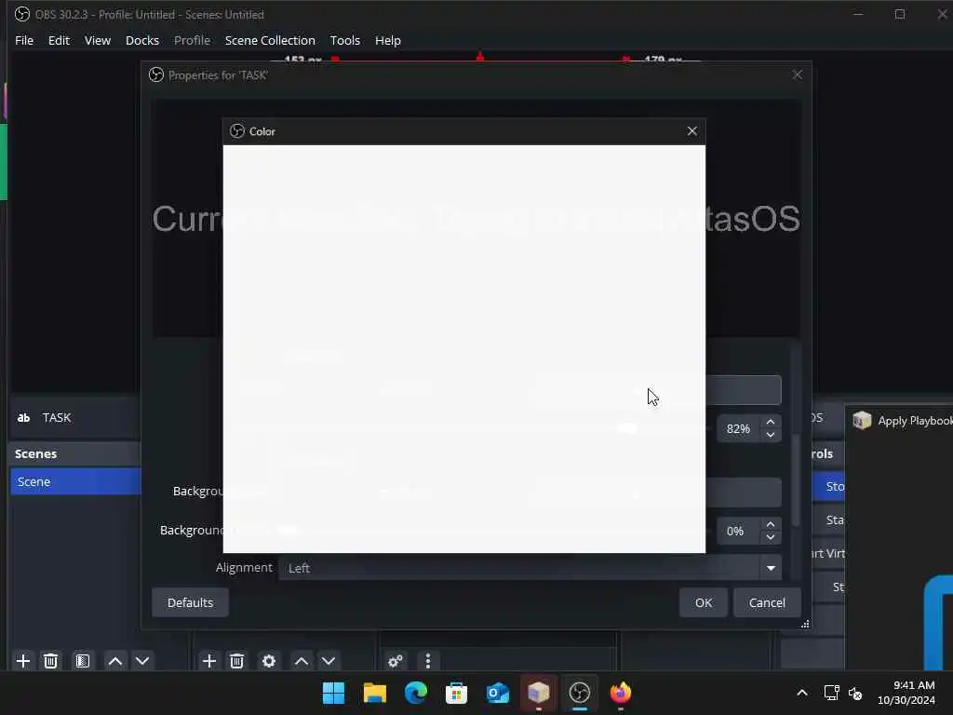The height and width of the screenshot is (715, 953).
Task: Expand the Alignment dropdown arrow
Action: pyautogui.click(x=771, y=568)
